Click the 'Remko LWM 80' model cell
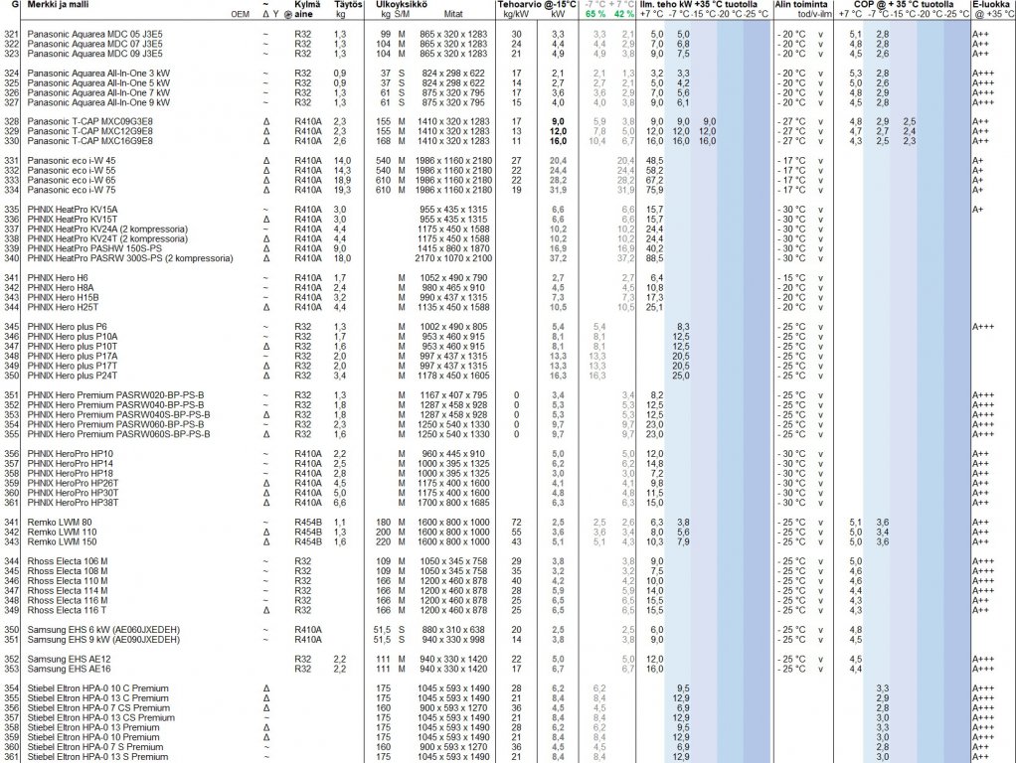This screenshot has height=763, width=1016. (x=60, y=522)
